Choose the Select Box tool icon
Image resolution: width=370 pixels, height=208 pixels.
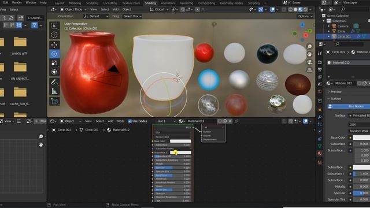(54, 26)
